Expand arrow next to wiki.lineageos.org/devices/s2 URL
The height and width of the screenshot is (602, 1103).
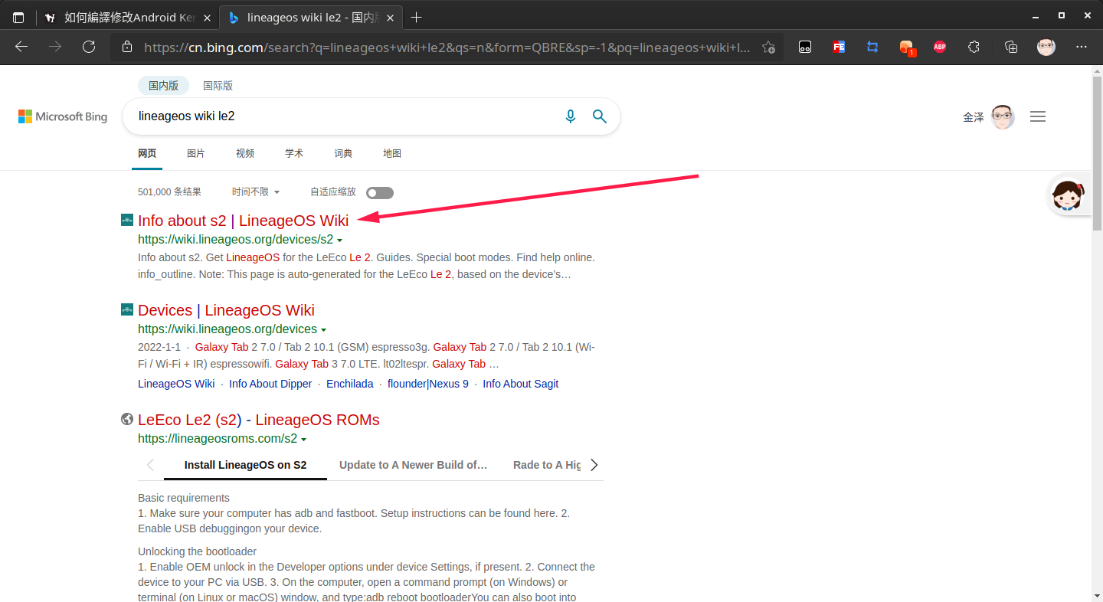pos(339,240)
